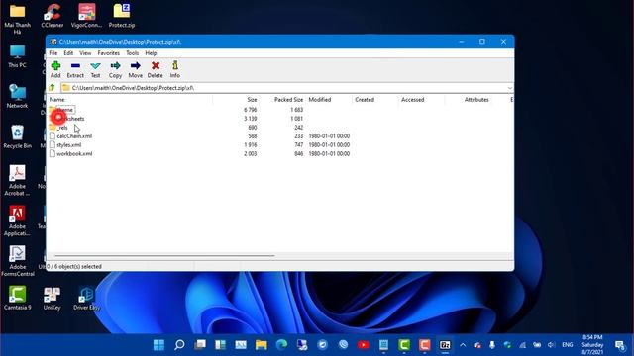Open the Windows Start menu

pos(158,345)
